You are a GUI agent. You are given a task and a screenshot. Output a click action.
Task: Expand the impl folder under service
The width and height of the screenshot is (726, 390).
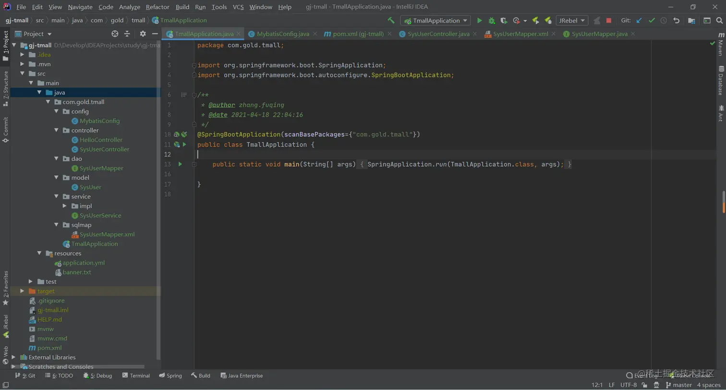(65, 206)
